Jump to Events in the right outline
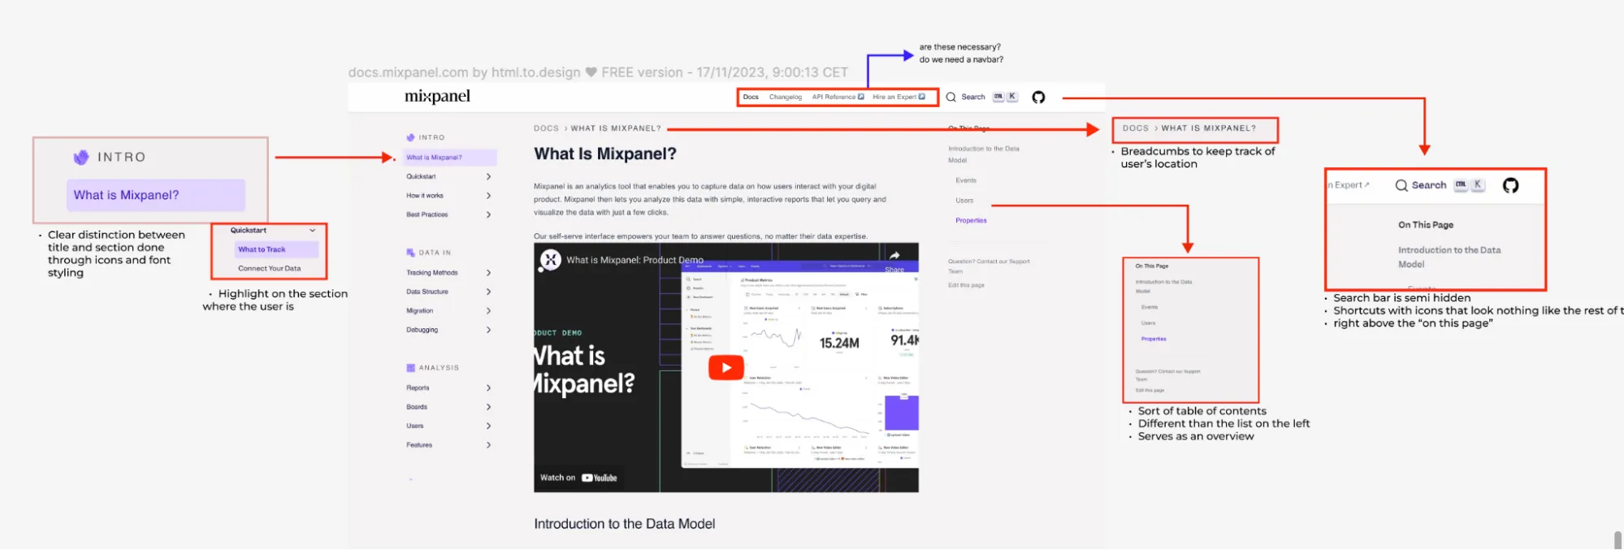This screenshot has width=1624, height=550. pyautogui.click(x=966, y=180)
